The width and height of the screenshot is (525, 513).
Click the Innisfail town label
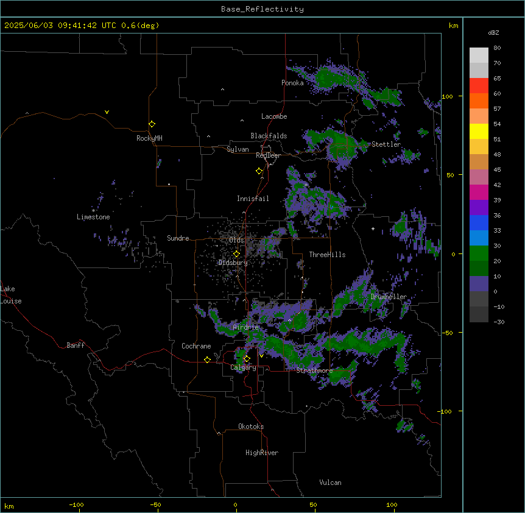(x=253, y=199)
